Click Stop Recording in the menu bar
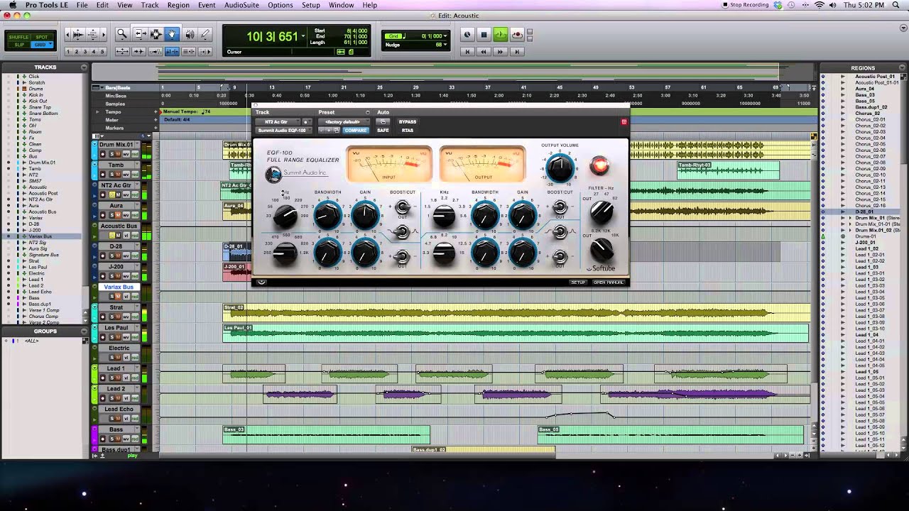The width and height of the screenshot is (909, 511). point(745,5)
